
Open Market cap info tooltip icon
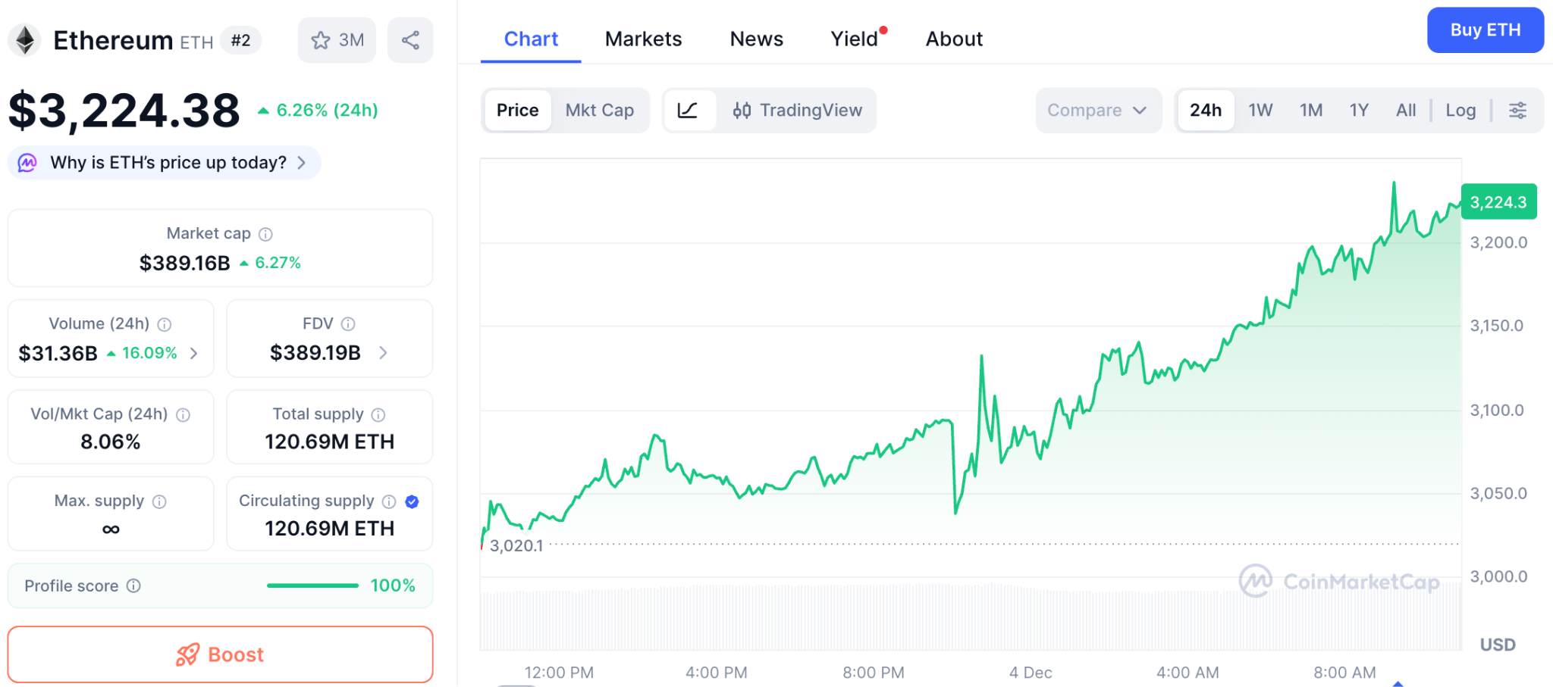pos(265,234)
